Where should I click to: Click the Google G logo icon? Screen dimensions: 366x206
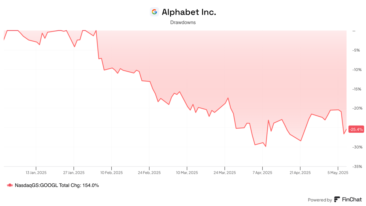tap(154, 12)
